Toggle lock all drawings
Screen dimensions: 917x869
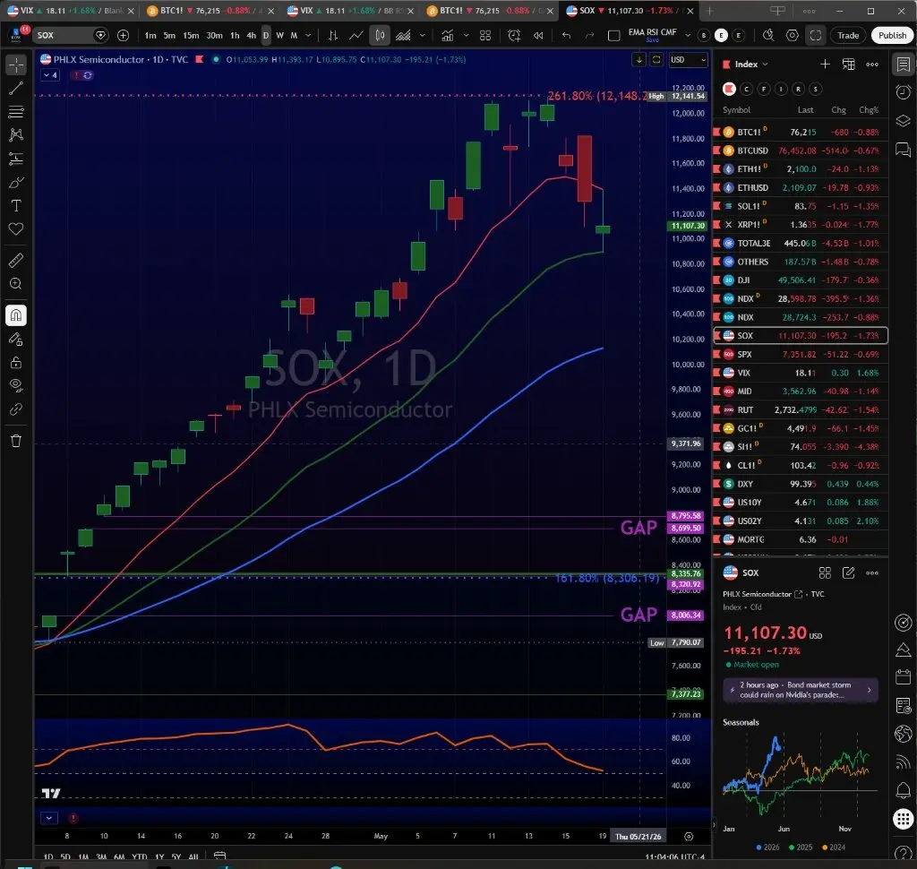(16, 363)
